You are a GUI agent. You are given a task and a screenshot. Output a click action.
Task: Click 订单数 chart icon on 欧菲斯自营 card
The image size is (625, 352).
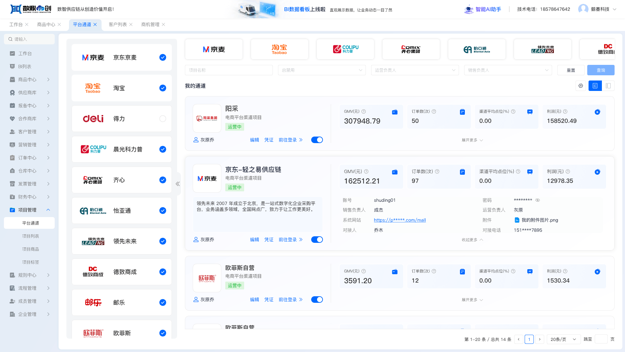point(462,271)
